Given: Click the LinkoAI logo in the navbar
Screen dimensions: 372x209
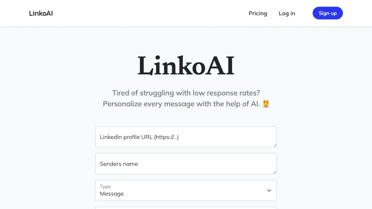Looking at the screenshot, I should pos(41,13).
